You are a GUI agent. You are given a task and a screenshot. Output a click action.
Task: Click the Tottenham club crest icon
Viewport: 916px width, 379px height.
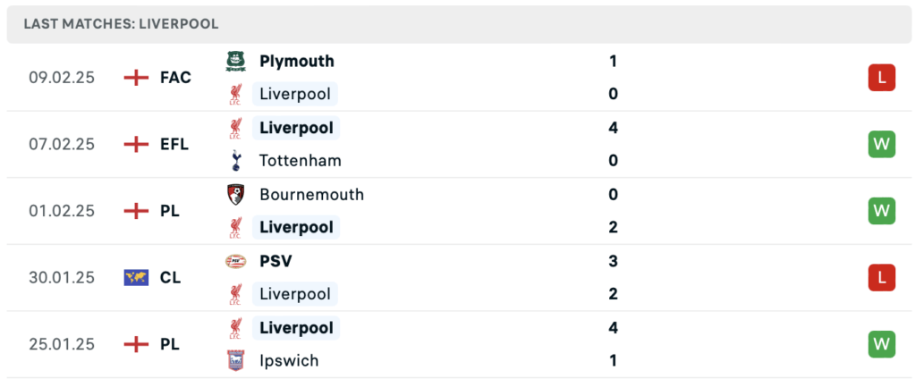[235, 161]
